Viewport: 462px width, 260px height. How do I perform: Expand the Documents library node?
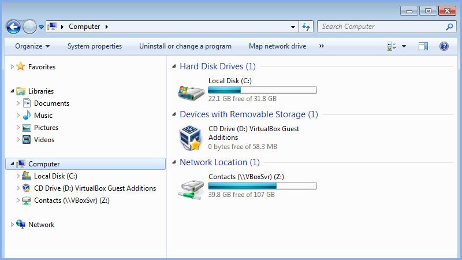pyautogui.click(x=18, y=103)
